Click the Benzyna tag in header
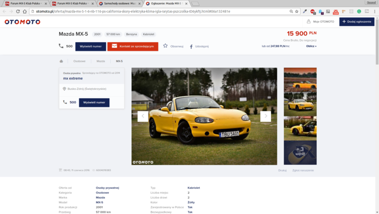 (131, 35)
